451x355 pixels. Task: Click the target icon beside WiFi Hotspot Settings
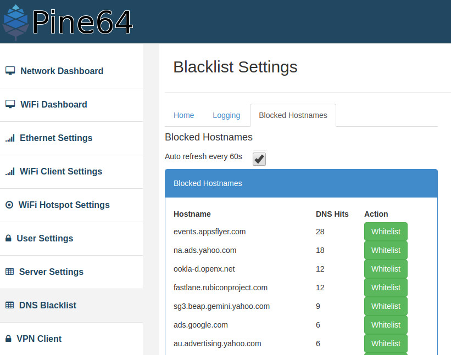[x=9, y=205]
